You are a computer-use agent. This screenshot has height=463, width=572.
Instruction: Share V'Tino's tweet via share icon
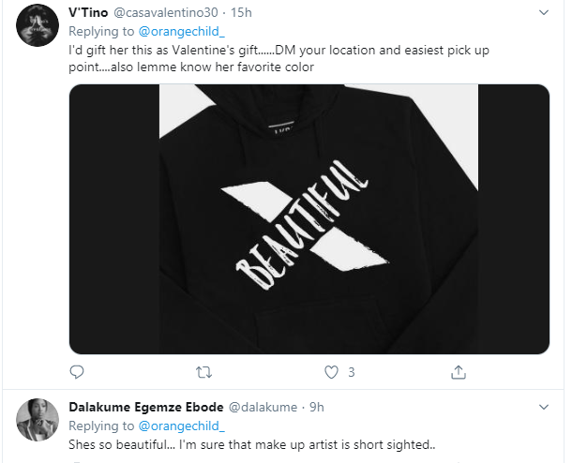459,373
